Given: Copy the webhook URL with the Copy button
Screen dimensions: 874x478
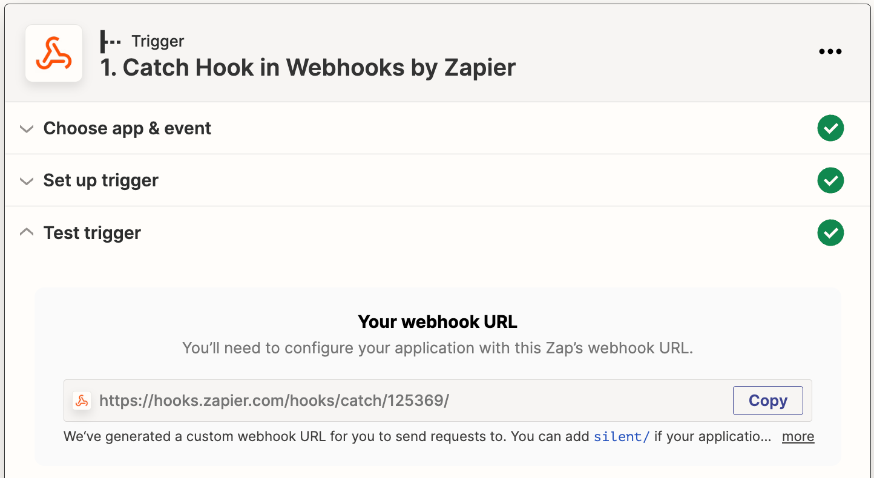Looking at the screenshot, I should (767, 401).
